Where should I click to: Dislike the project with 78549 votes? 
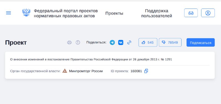tap(170, 42)
